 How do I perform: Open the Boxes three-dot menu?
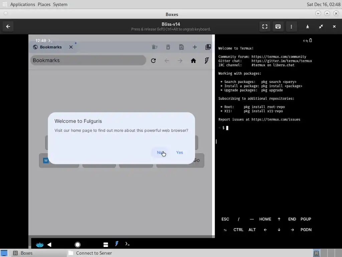291,26
